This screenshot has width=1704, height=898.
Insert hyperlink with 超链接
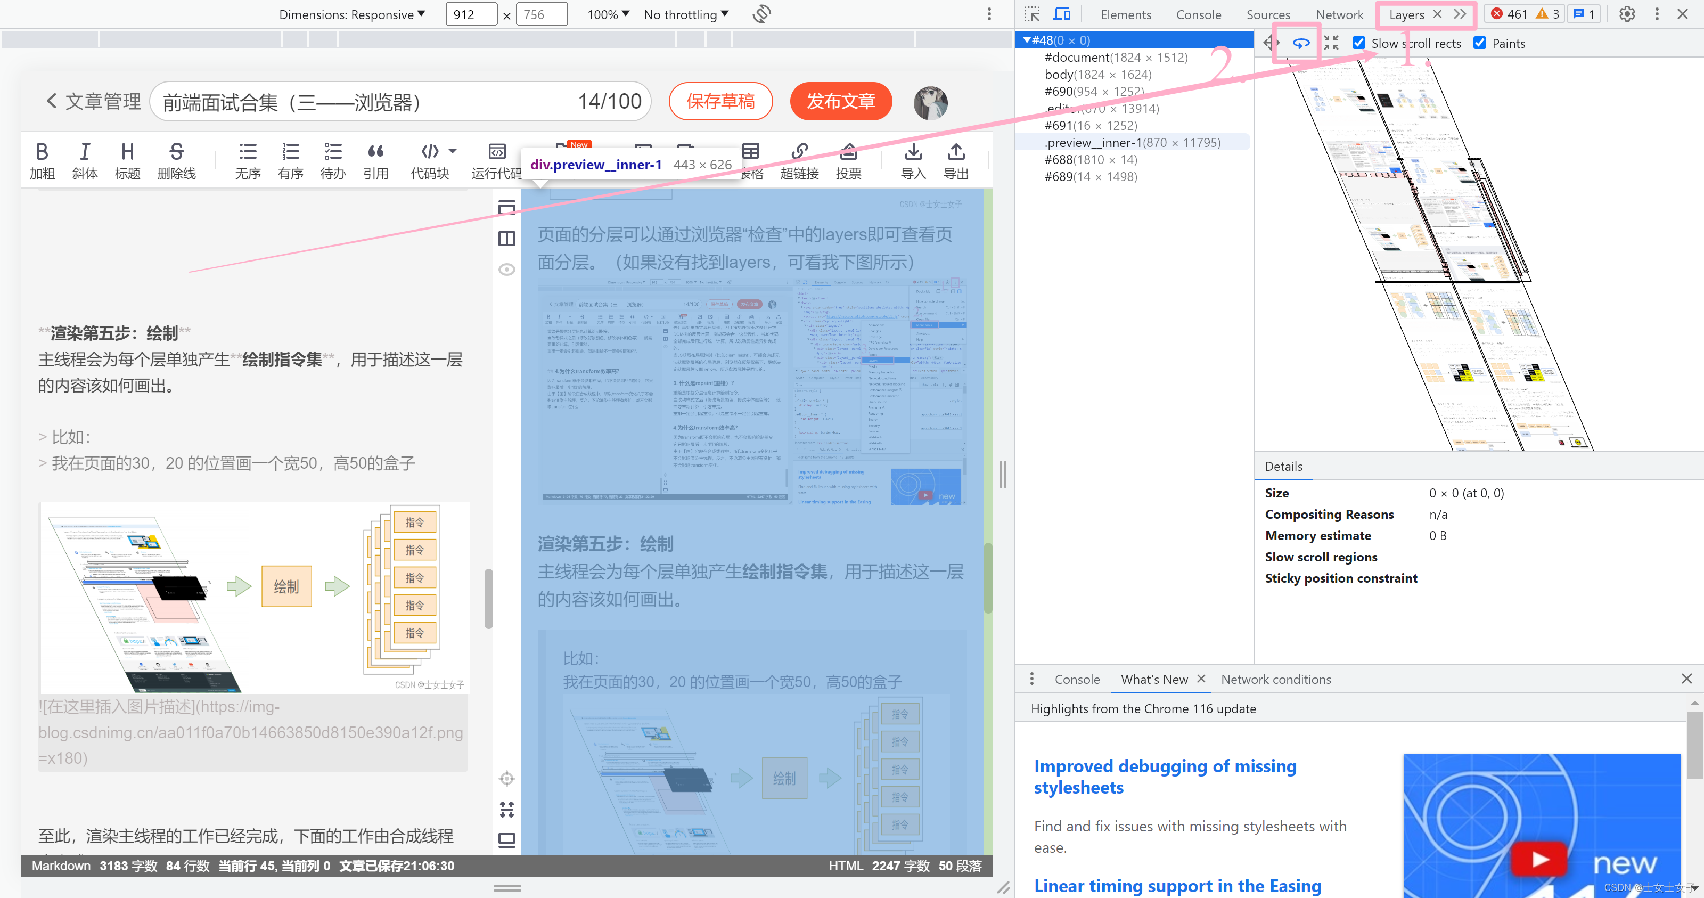[799, 161]
